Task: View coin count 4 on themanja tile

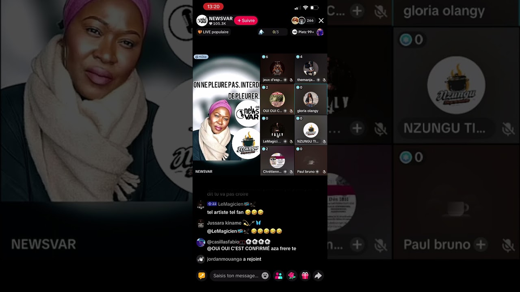Action: coord(299,57)
